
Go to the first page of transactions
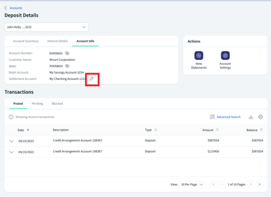(213, 184)
